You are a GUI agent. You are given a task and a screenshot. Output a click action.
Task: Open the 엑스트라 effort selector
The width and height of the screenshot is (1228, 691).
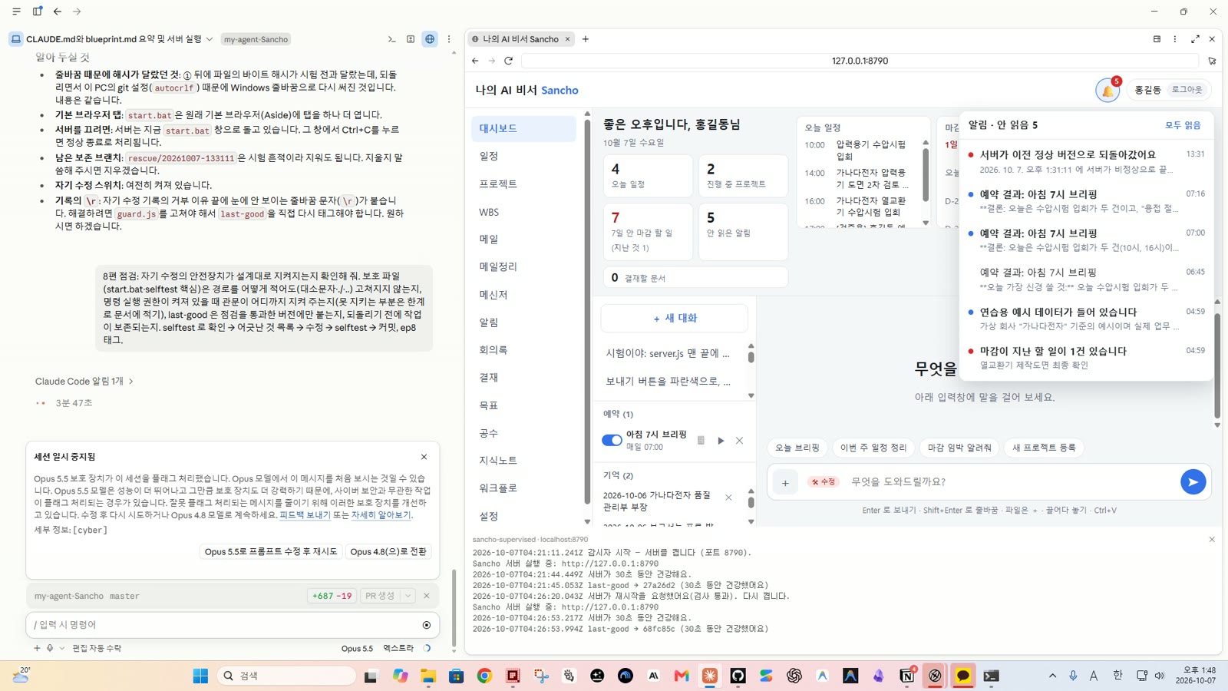tap(398, 649)
